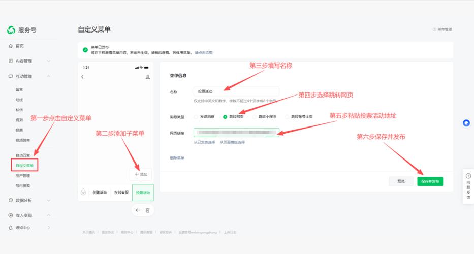Image resolution: width=474 pixels, height=254 pixels.
Task: Click the 自定义菜单 page heading
Action: coord(94,29)
